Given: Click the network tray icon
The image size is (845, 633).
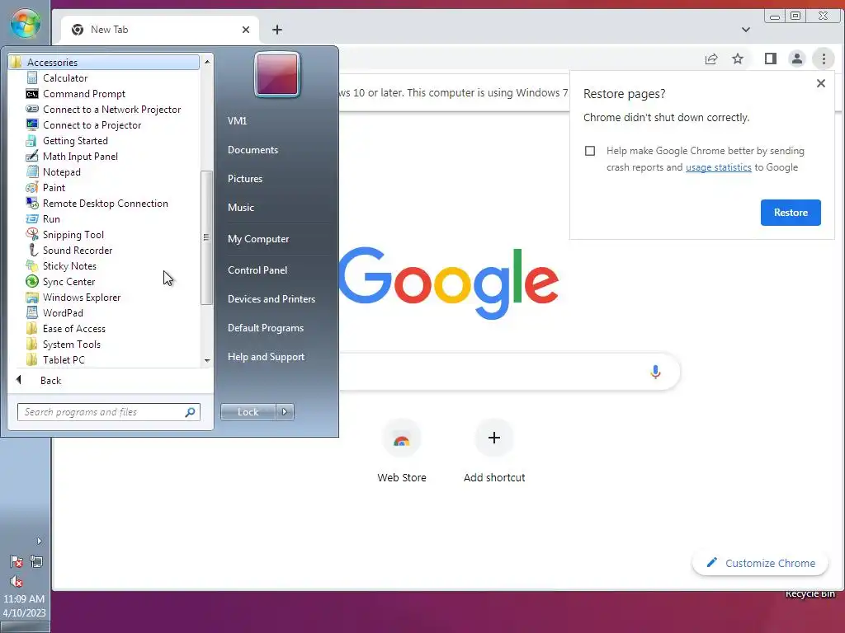Looking at the screenshot, I should point(36,562).
